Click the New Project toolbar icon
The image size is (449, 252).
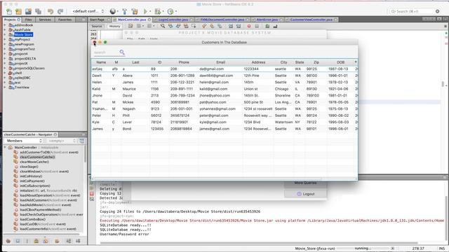point(19,11)
